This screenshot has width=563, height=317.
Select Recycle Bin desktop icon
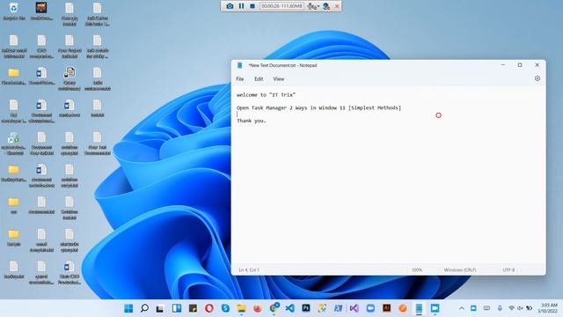[14, 11]
